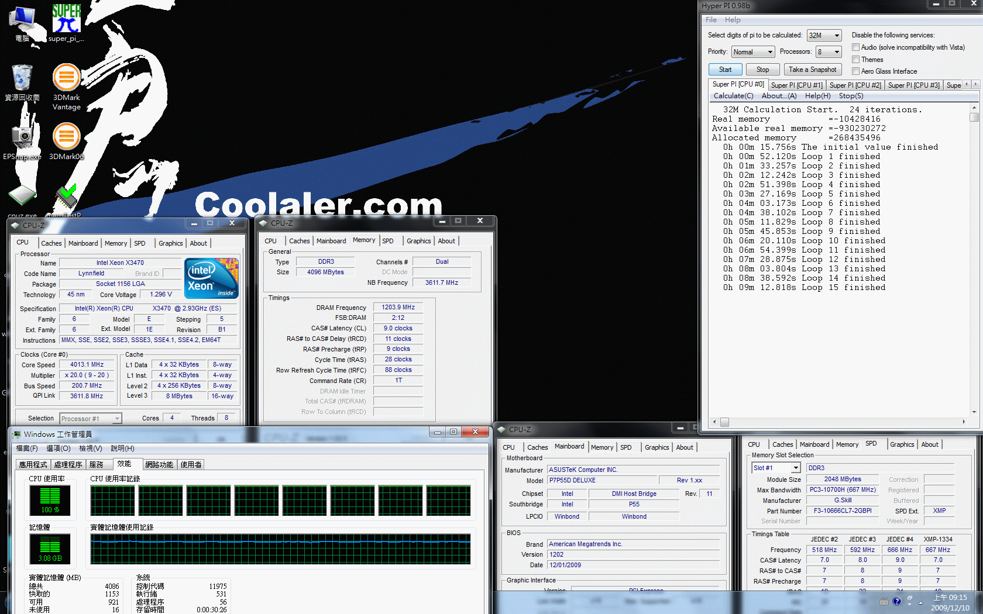This screenshot has width=983, height=614.
Task: Click the CPU 使用率 100% gauge in Task Manager
Action: coord(50,500)
